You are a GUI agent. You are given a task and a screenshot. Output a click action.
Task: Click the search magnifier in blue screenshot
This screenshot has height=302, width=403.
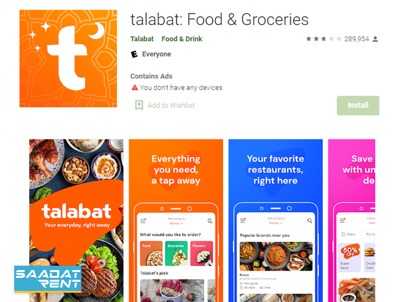point(310,220)
